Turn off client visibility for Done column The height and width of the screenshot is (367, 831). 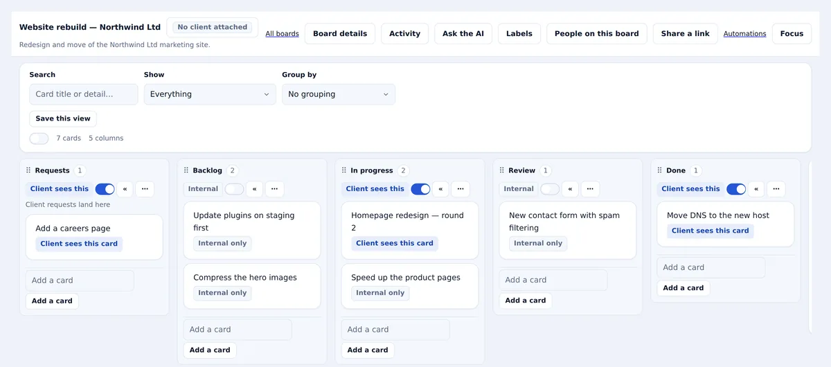[736, 189]
